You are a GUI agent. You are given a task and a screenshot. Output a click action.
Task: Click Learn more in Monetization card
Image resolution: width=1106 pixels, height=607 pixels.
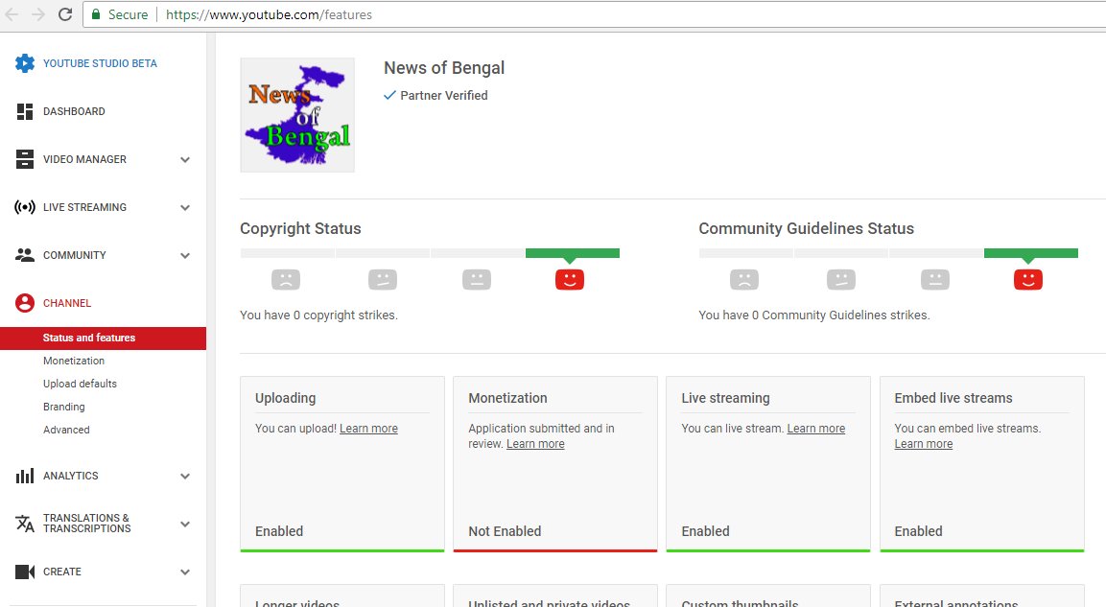click(535, 443)
